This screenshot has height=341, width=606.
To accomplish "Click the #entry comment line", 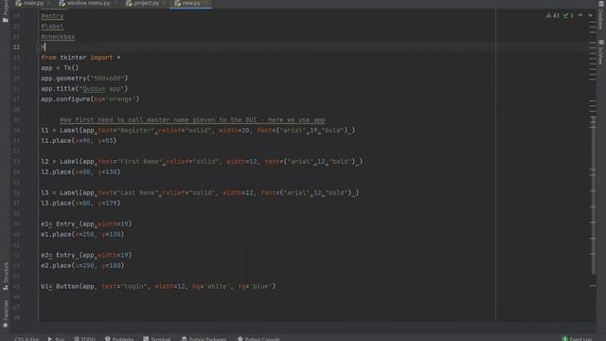I will pyautogui.click(x=52, y=16).
